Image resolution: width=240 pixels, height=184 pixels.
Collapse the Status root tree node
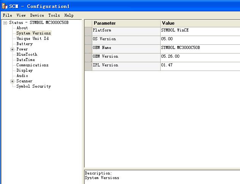coord(5,23)
